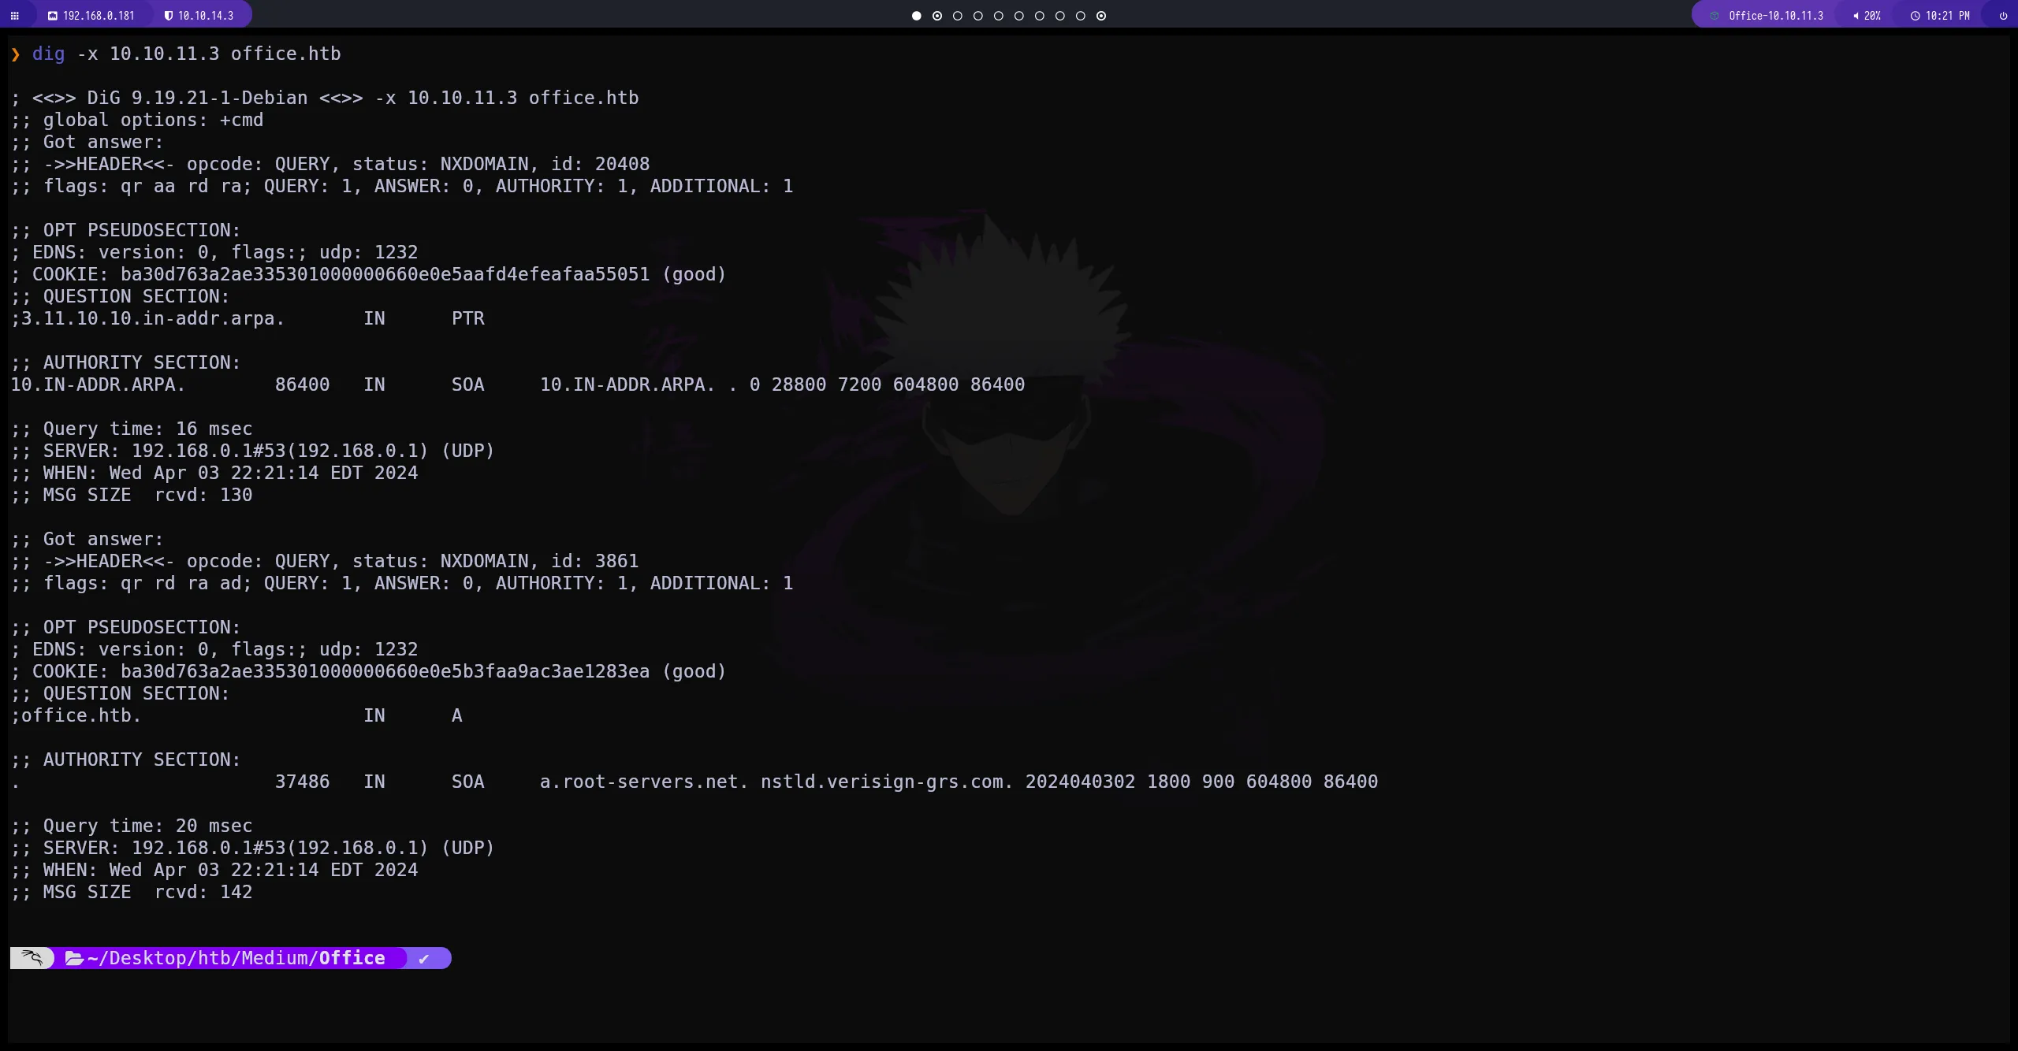Open the app launcher grid icon

coord(14,16)
